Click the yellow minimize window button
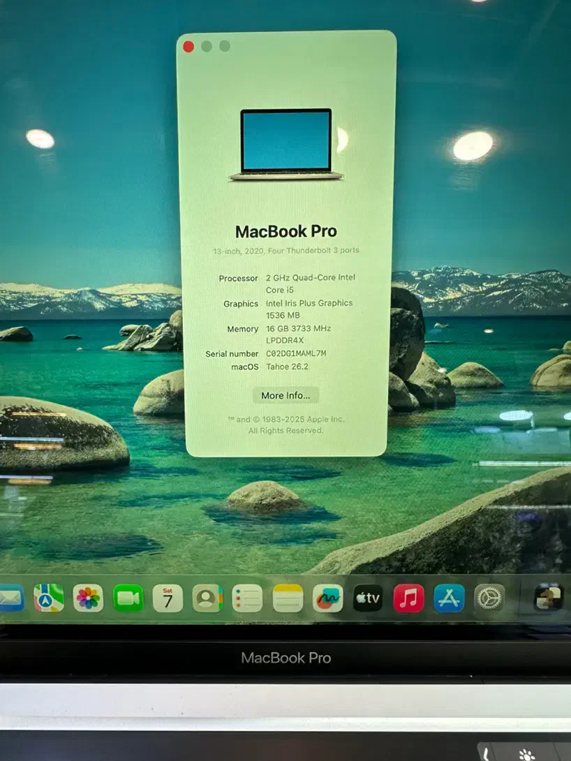 205,47
